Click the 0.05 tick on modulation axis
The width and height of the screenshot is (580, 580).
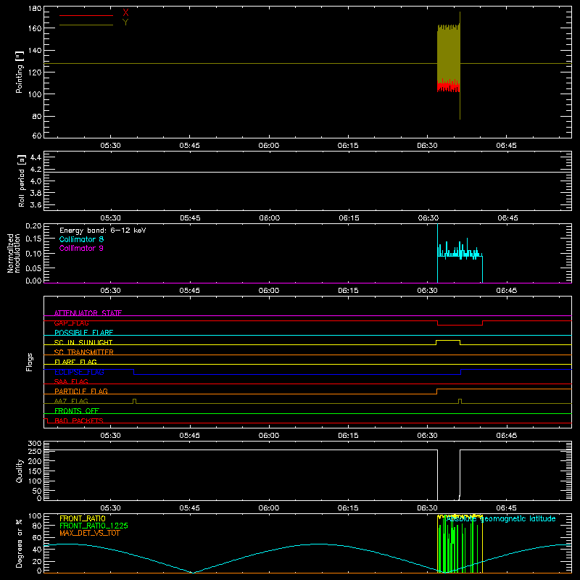33,268
